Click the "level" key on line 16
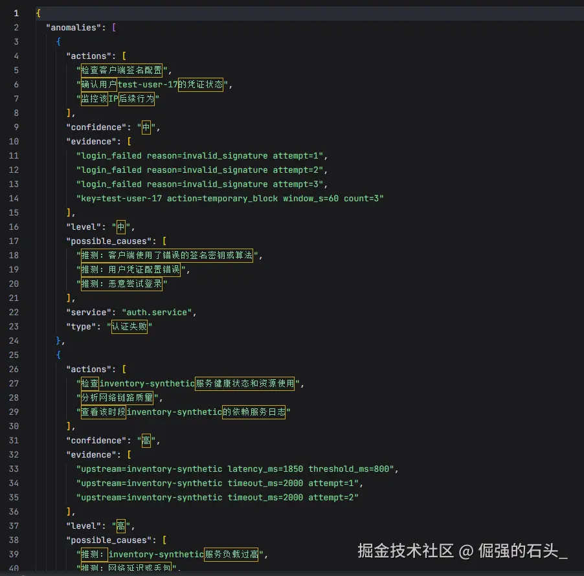This screenshot has height=576, width=584. point(84,227)
